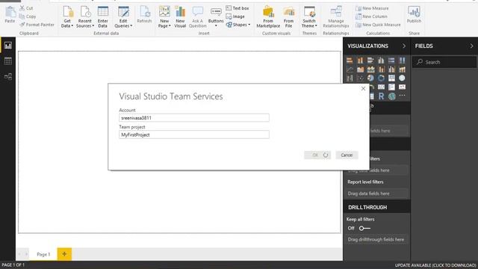Click New Quick Measure
This screenshot has height=269, width=478.
[378, 25]
